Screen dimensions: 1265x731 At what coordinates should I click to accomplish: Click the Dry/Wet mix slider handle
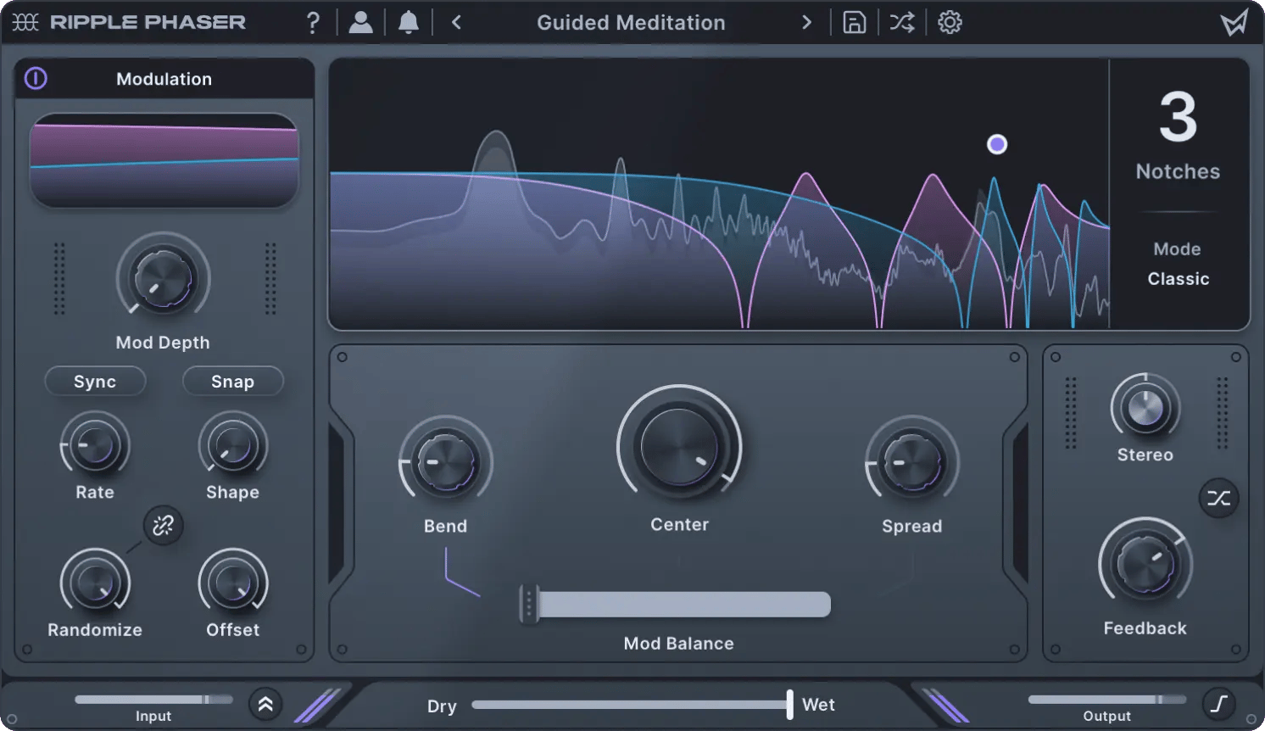(789, 705)
